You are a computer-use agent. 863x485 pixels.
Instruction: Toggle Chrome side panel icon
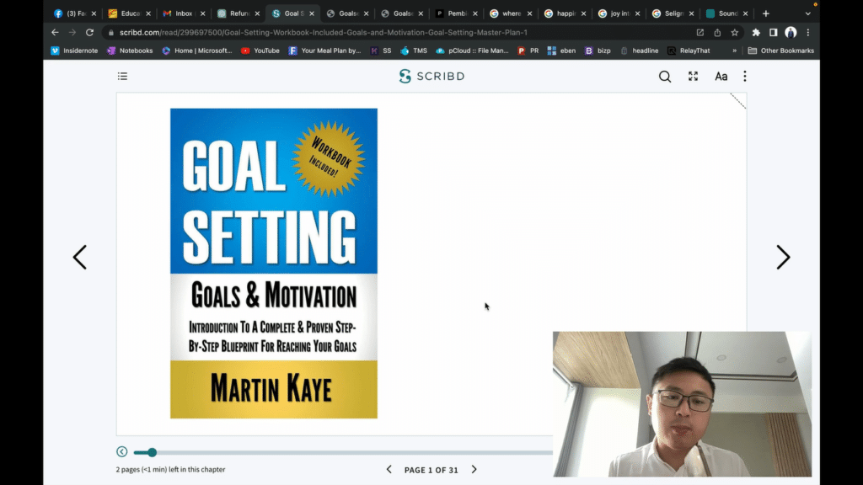pyautogui.click(x=774, y=33)
